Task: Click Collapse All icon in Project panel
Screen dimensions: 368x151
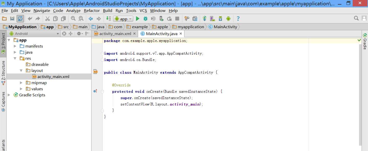Action: click(71, 34)
